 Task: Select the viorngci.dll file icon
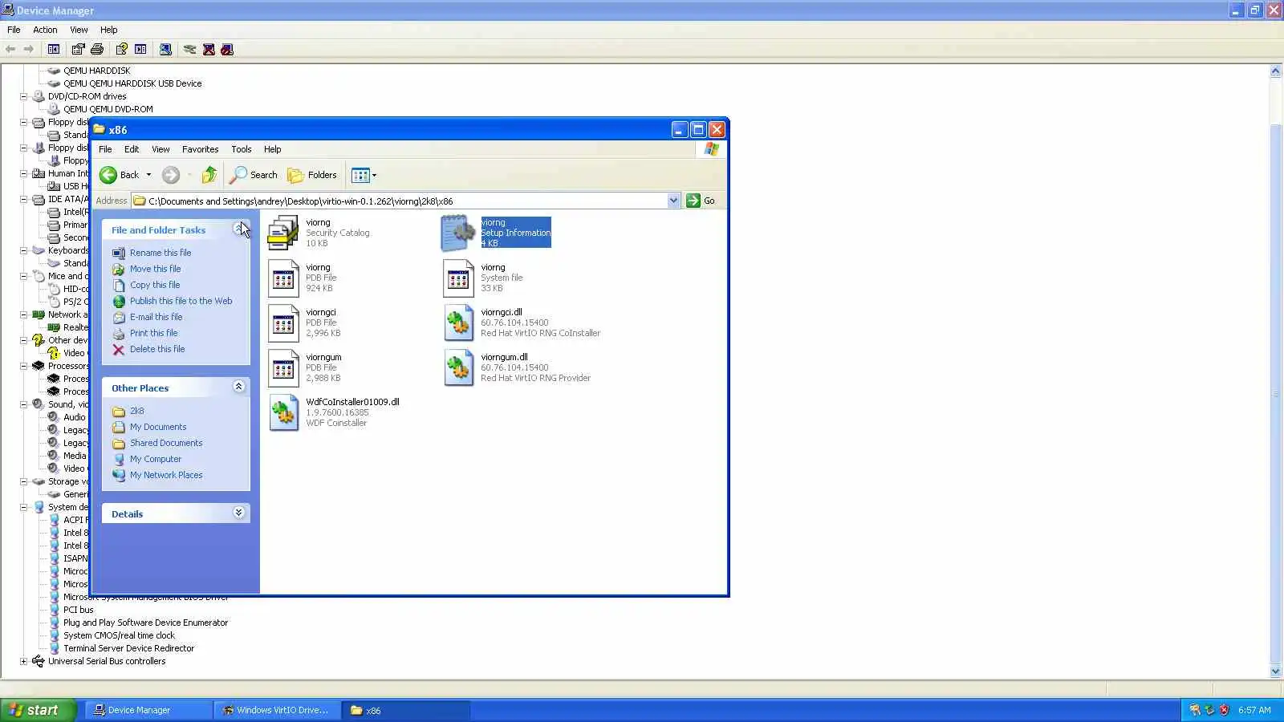pyautogui.click(x=458, y=322)
